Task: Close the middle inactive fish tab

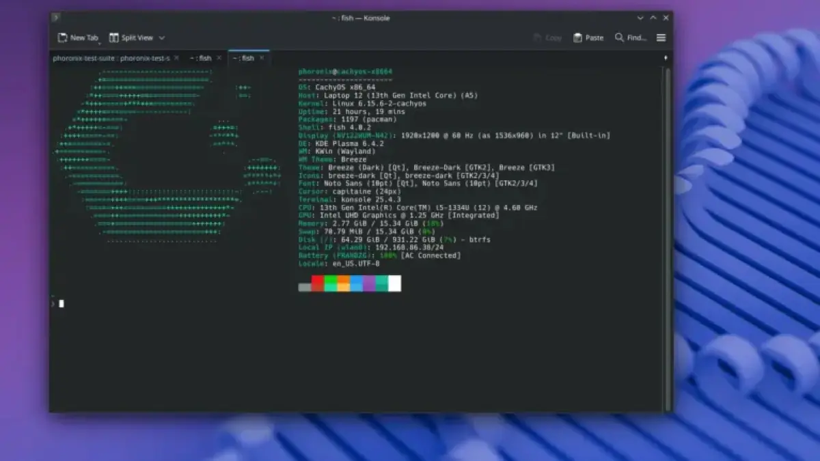Action: click(x=219, y=58)
